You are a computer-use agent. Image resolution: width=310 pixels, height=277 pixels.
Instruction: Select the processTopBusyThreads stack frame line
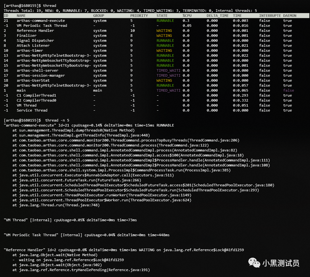(126, 140)
